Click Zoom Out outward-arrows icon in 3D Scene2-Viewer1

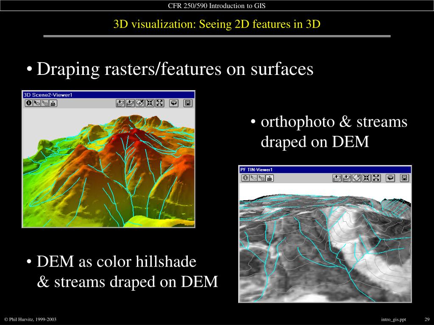click(x=159, y=103)
